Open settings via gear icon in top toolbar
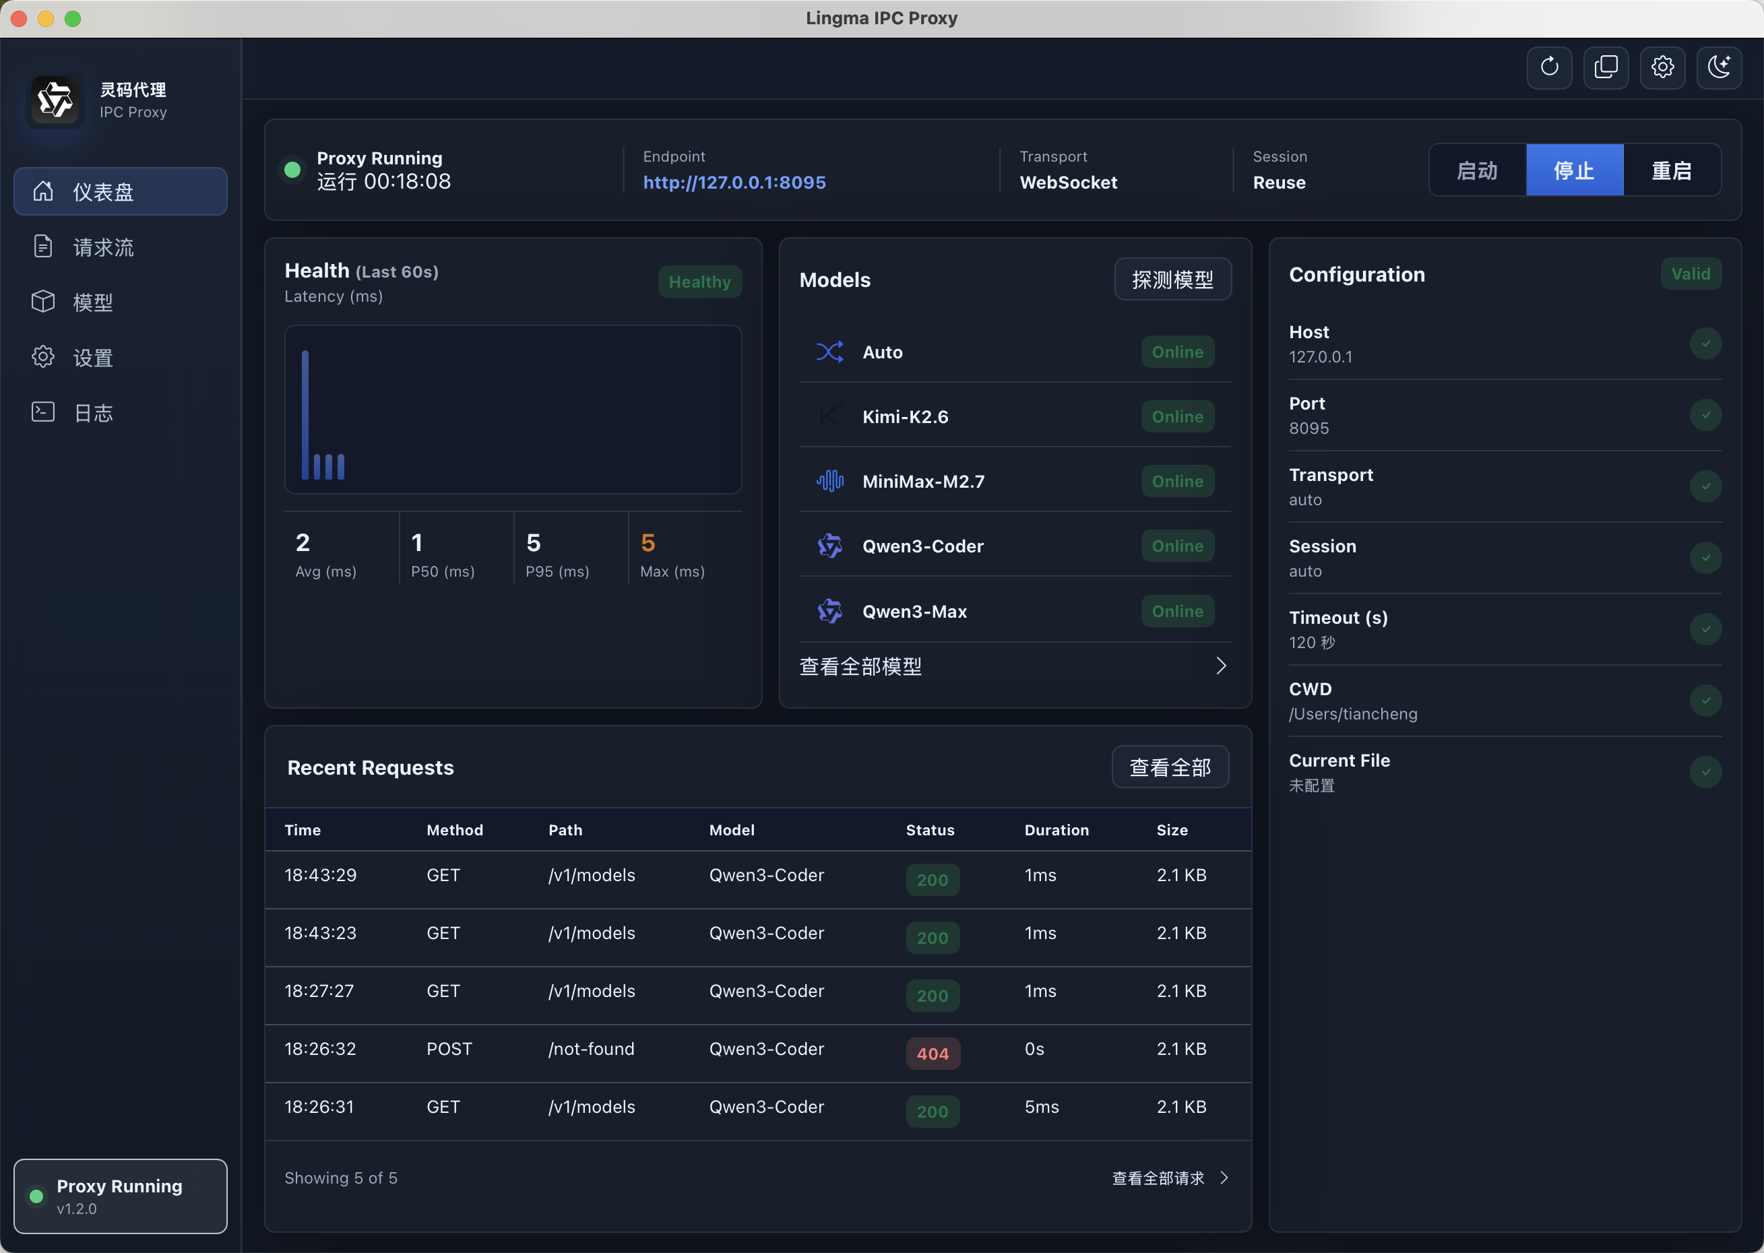1764x1253 pixels. click(x=1662, y=67)
